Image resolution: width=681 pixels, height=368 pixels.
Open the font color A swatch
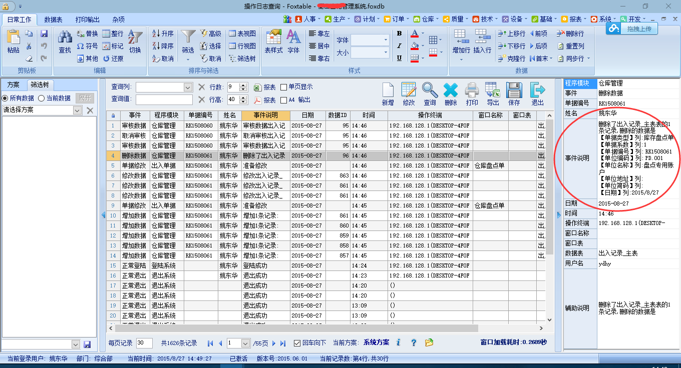point(414,33)
